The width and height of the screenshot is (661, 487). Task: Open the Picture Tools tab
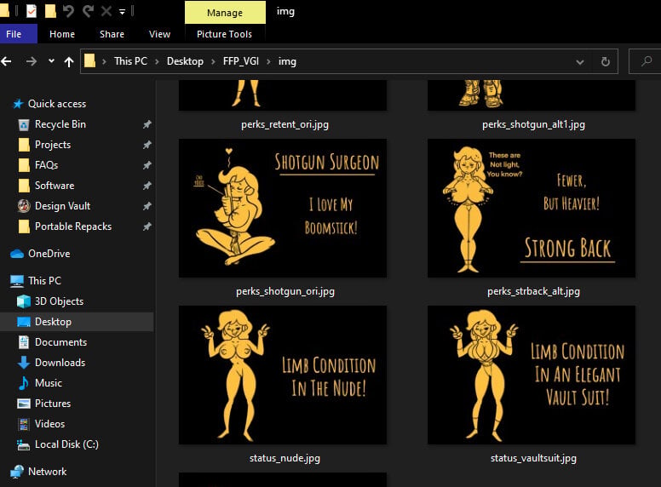(x=224, y=34)
